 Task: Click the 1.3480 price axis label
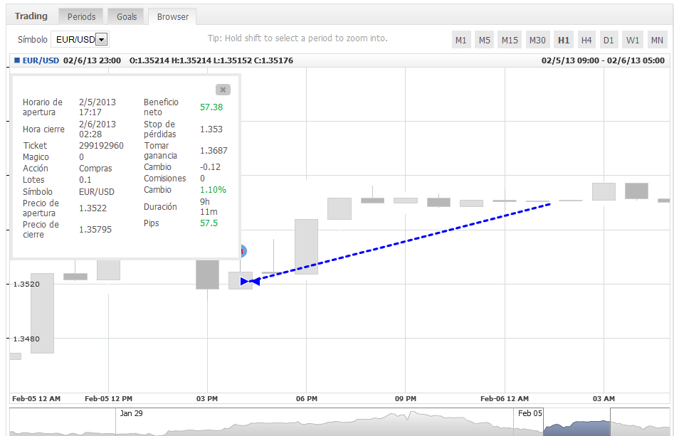pyautogui.click(x=26, y=339)
